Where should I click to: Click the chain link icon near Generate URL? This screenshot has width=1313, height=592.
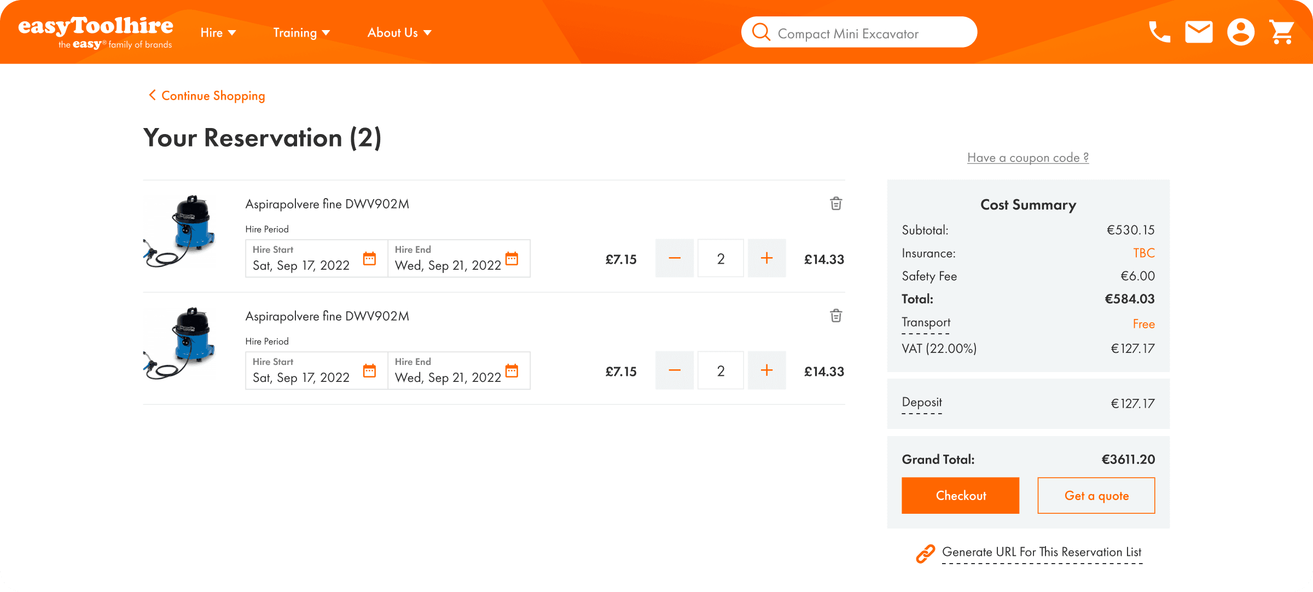click(x=925, y=554)
